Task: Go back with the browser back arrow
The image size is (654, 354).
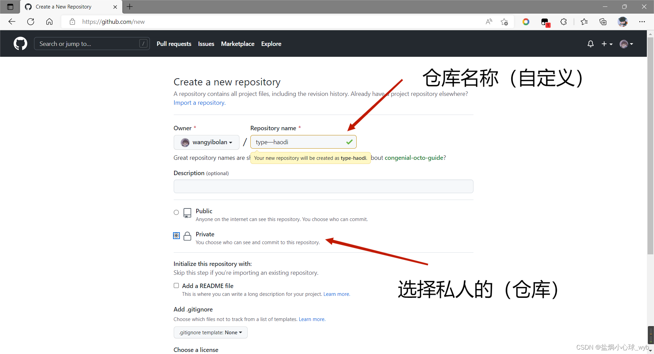Action: (12, 22)
